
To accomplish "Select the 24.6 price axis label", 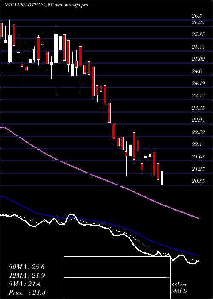I will pyautogui.click(x=197, y=71).
